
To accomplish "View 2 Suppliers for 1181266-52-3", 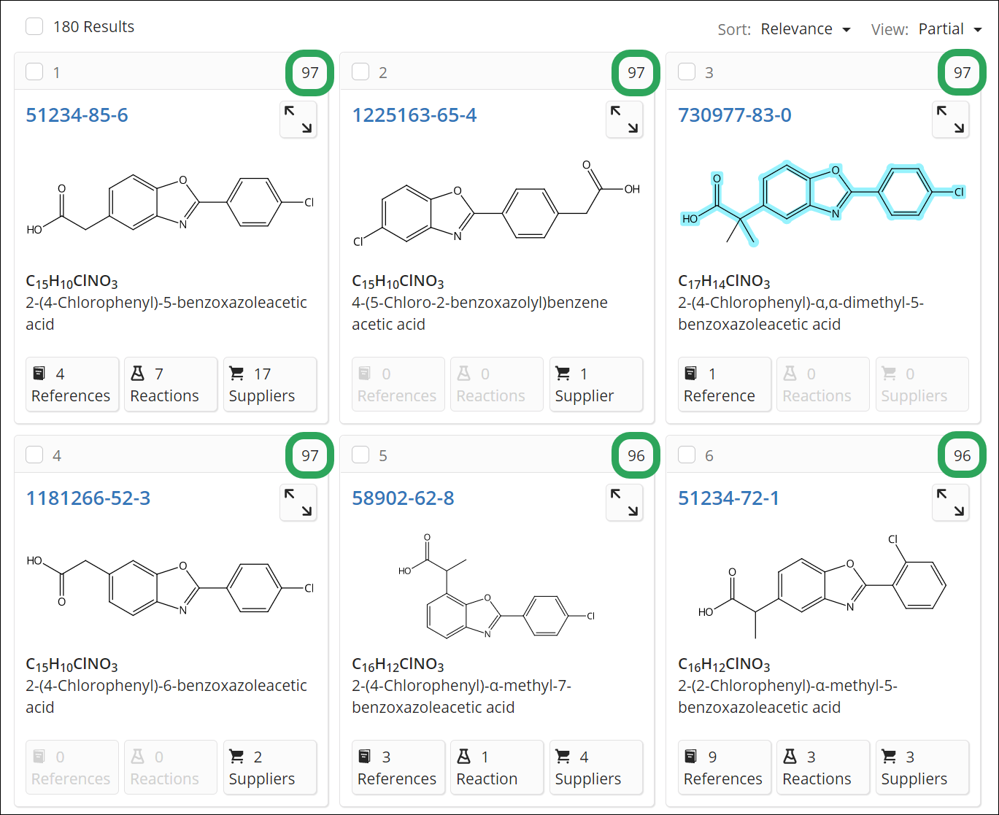I will (270, 768).
